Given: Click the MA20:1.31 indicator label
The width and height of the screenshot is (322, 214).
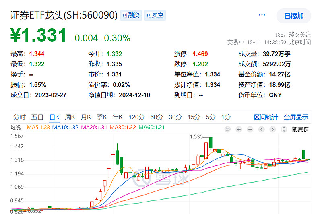Looking at the screenshot, I should coord(94,127).
